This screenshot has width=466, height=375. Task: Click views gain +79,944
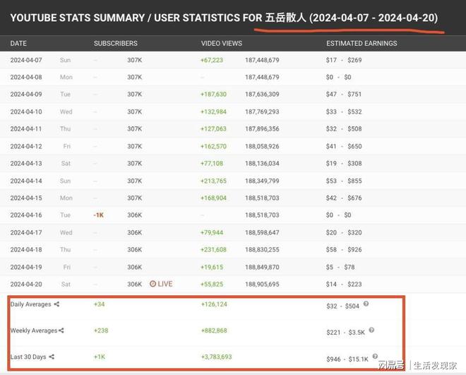point(212,232)
